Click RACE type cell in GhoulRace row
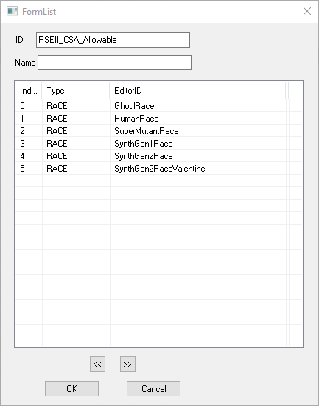Screen dimensions: 319x406 point(76,106)
